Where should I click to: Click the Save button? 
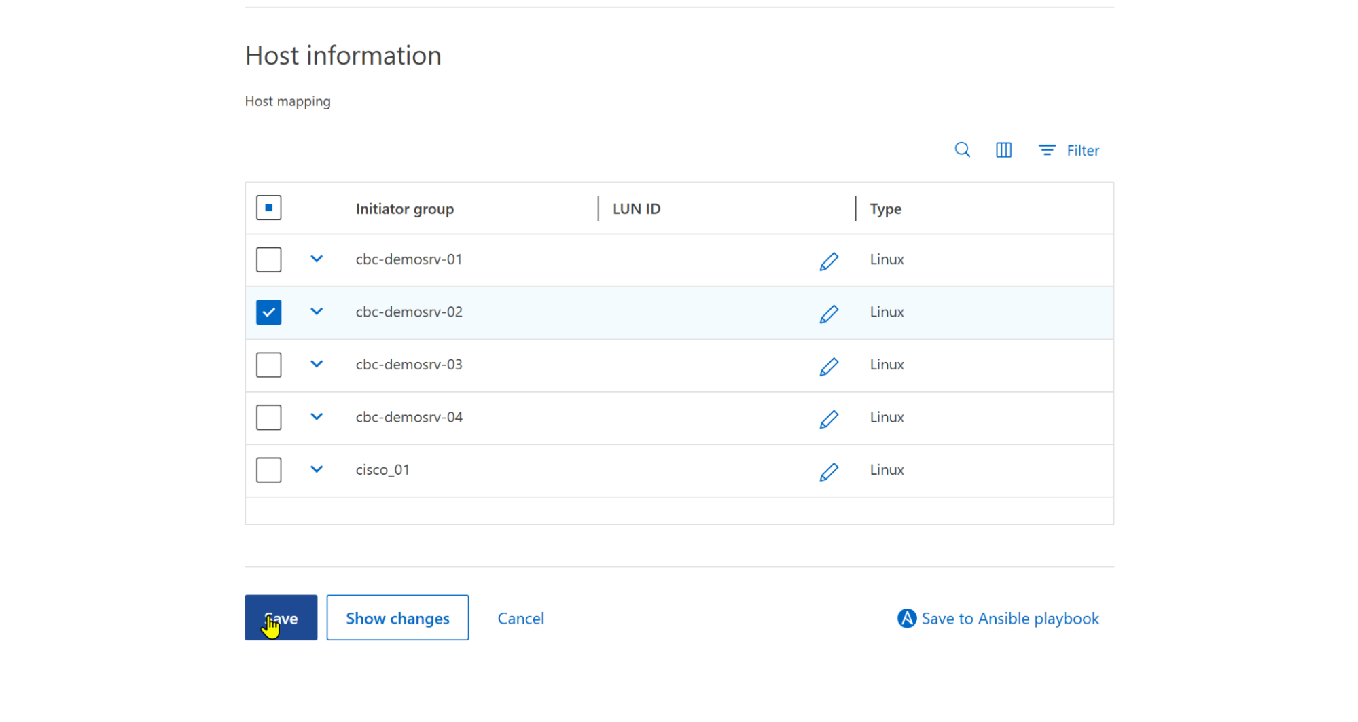(x=281, y=618)
